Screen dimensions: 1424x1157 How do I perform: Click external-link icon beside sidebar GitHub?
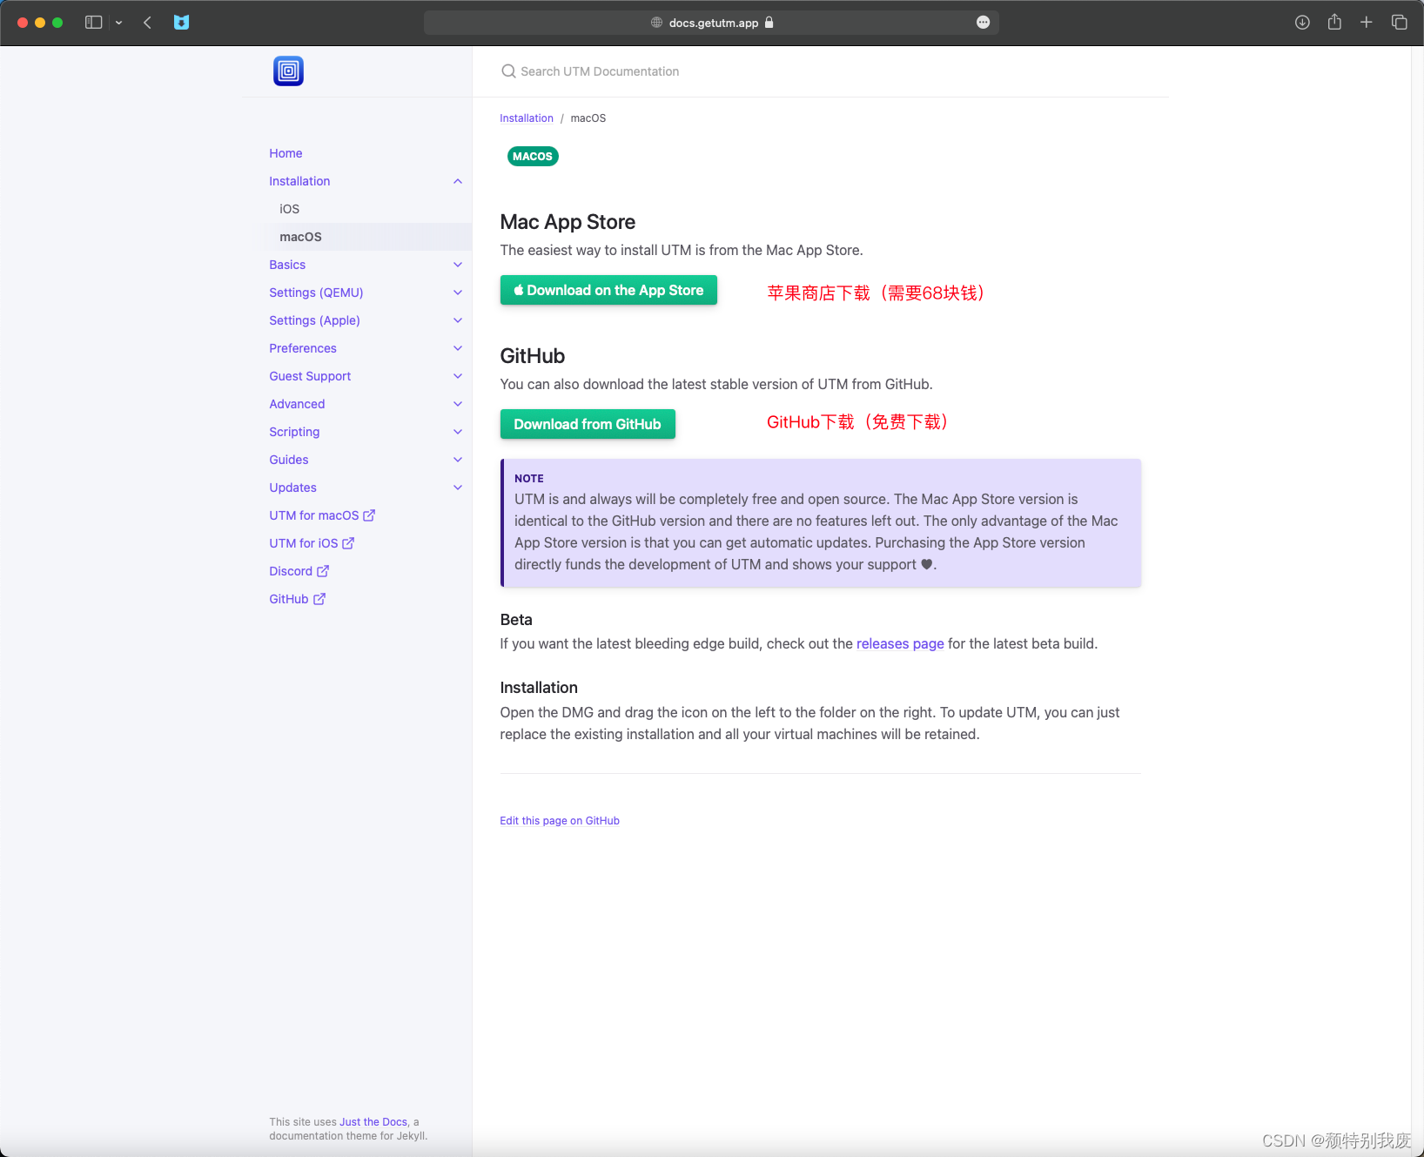coord(319,599)
